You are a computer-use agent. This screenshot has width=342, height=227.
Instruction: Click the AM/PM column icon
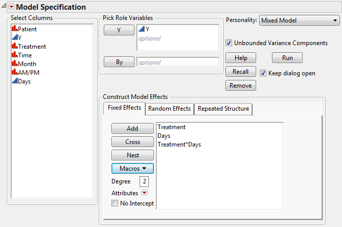(14, 73)
